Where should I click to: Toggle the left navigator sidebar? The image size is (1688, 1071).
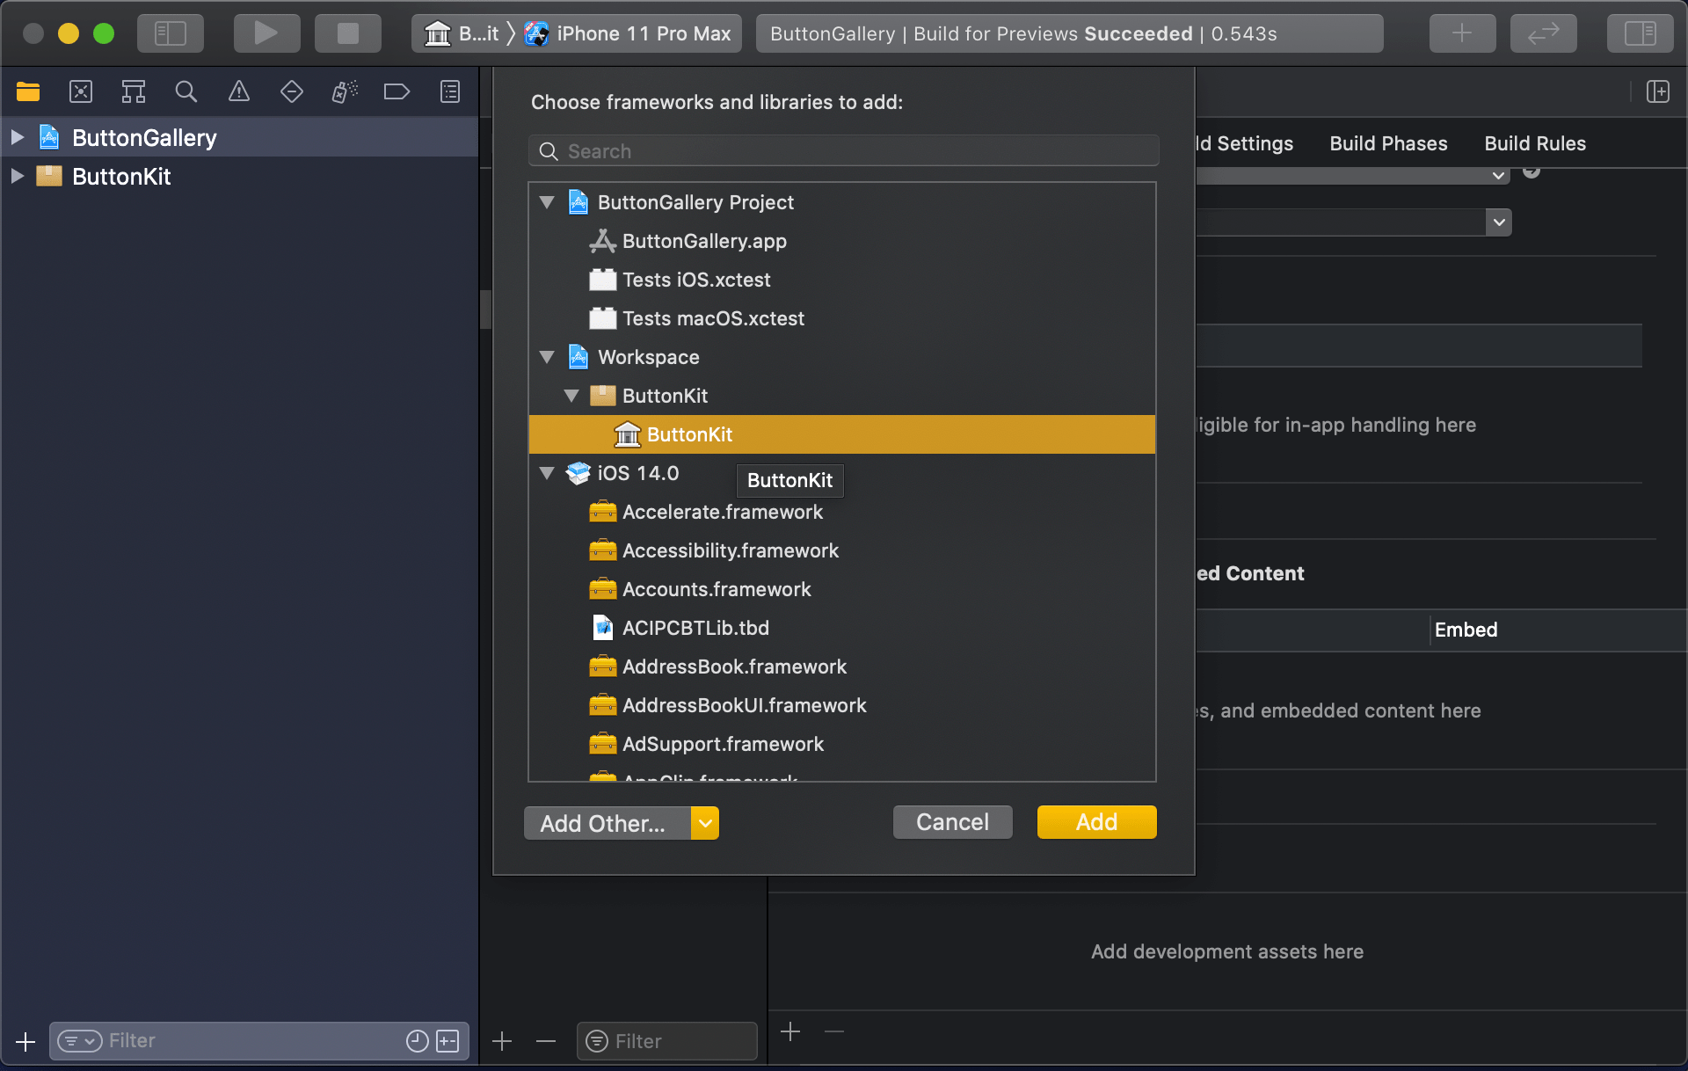tap(170, 33)
